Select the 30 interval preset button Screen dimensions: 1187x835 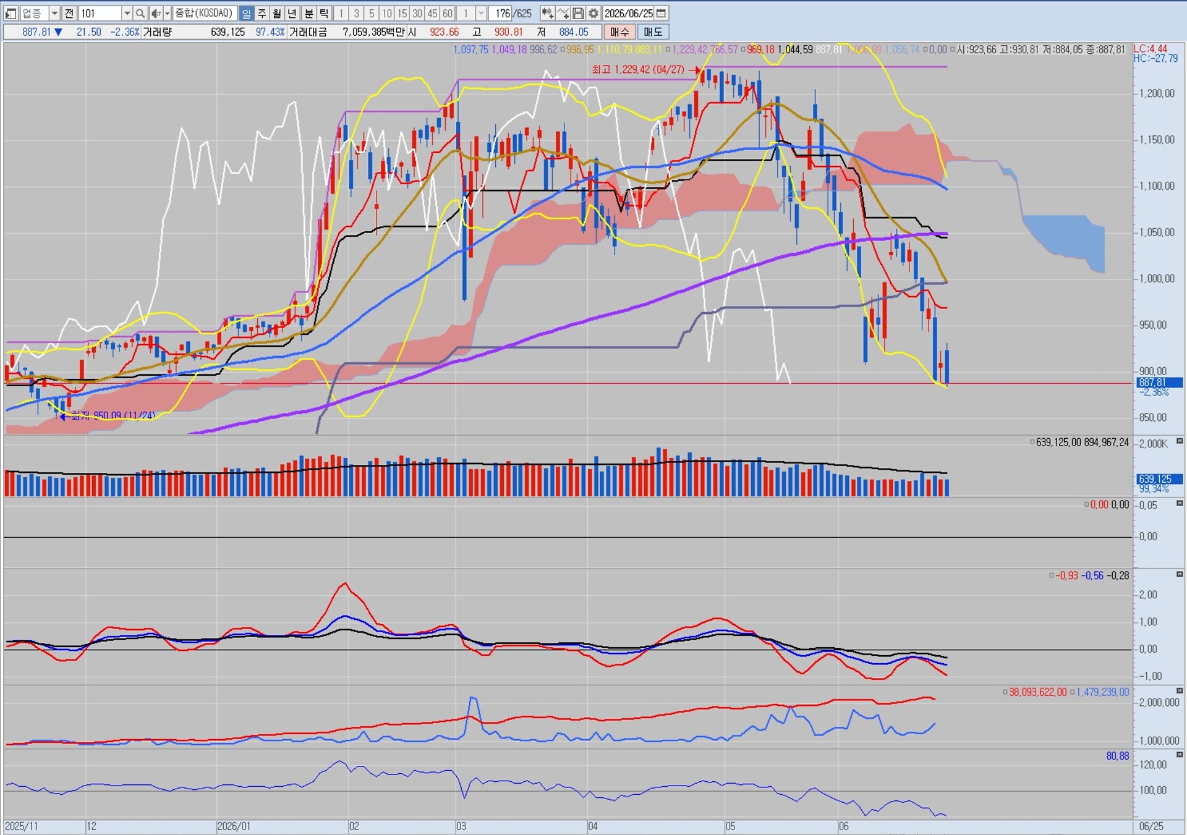click(x=417, y=13)
